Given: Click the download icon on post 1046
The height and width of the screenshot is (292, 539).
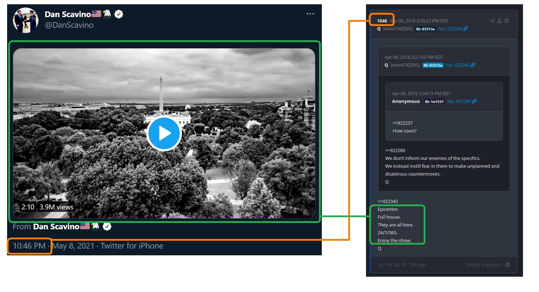Looking at the screenshot, I should pyautogui.click(x=499, y=21).
